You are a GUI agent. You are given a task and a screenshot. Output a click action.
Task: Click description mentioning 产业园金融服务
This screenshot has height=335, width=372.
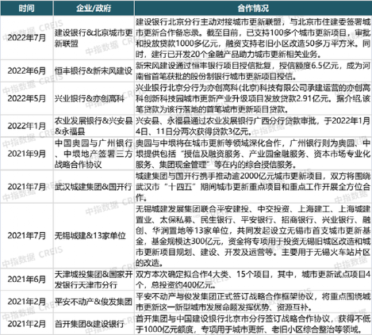click(253, 154)
